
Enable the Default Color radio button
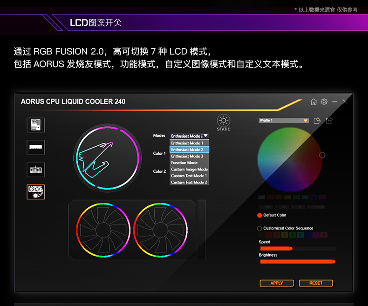click(x=259, y=215)
